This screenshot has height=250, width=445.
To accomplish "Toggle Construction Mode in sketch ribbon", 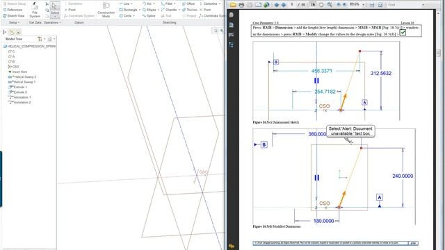I will [x=106, y=10].
